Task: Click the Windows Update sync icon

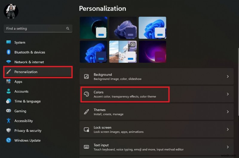Action: [9, 140]
